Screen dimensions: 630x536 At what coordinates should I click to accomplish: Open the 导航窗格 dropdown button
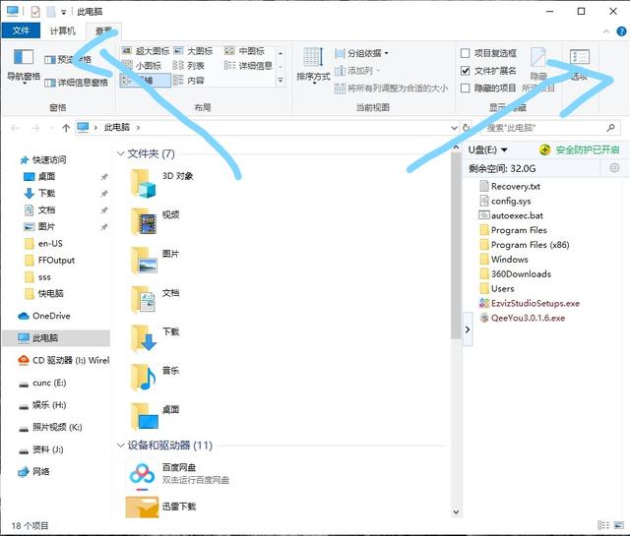pos(24,66)
